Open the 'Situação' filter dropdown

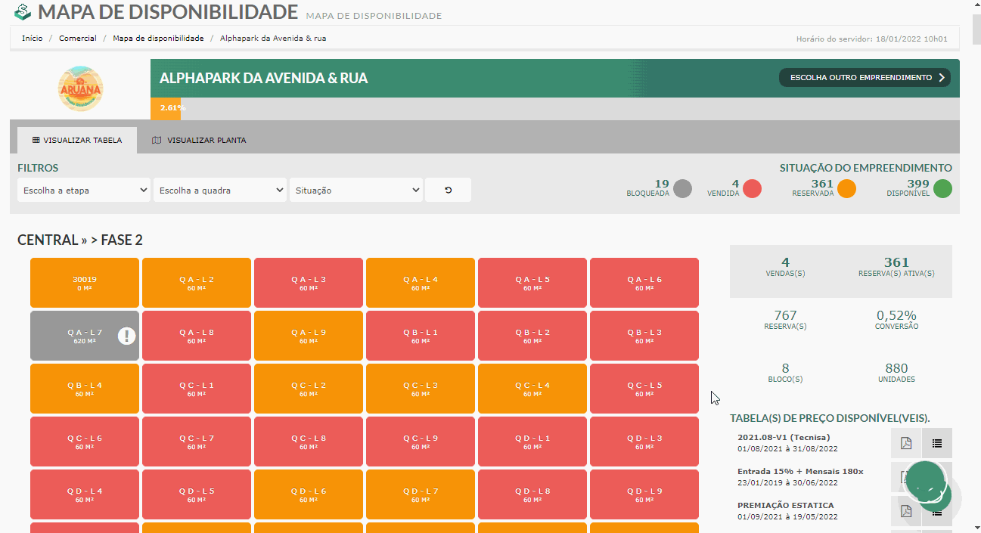[356, 190]
